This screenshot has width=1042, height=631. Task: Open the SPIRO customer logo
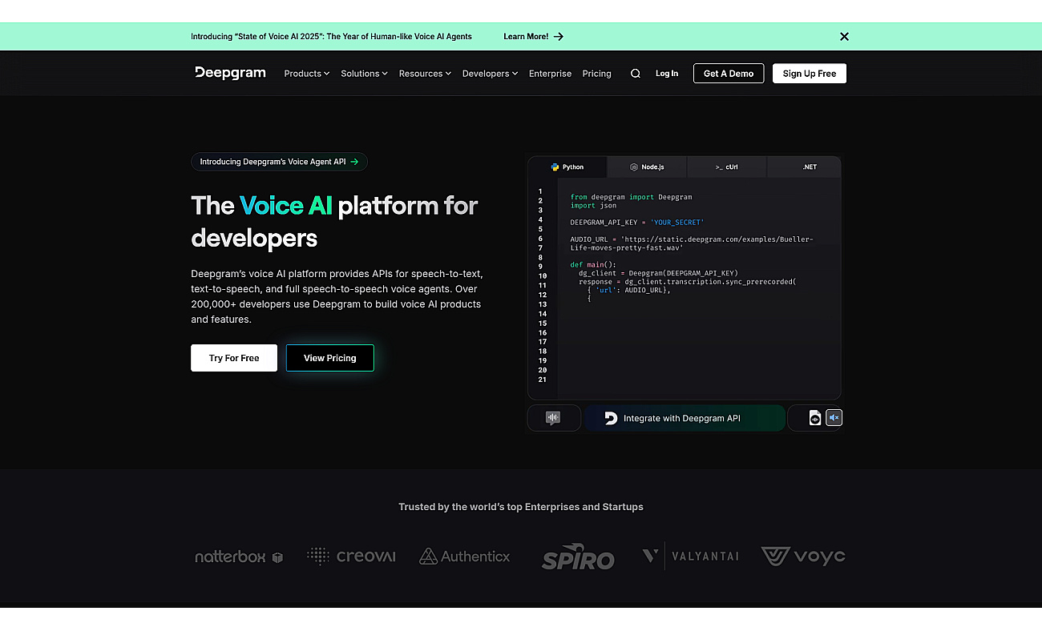click(x=578, y=557)
